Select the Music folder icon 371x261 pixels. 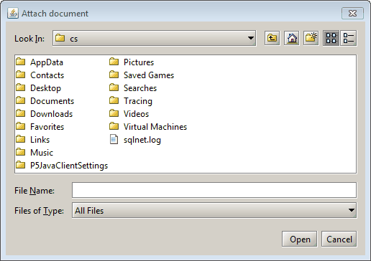tap(21, 152)
